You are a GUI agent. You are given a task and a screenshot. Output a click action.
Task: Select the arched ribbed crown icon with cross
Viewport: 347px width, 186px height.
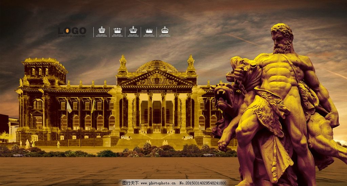pyautogui.click(x=133, y=30)
